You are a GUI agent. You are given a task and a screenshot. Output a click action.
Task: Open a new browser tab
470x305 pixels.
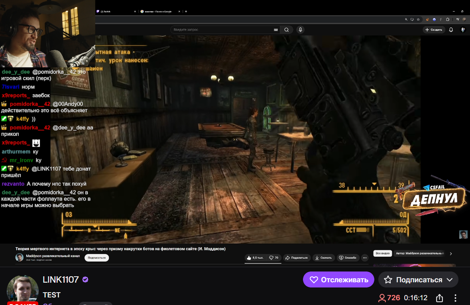coord(186,12)
